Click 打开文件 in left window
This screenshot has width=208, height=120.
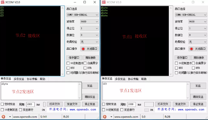point(55,104)
